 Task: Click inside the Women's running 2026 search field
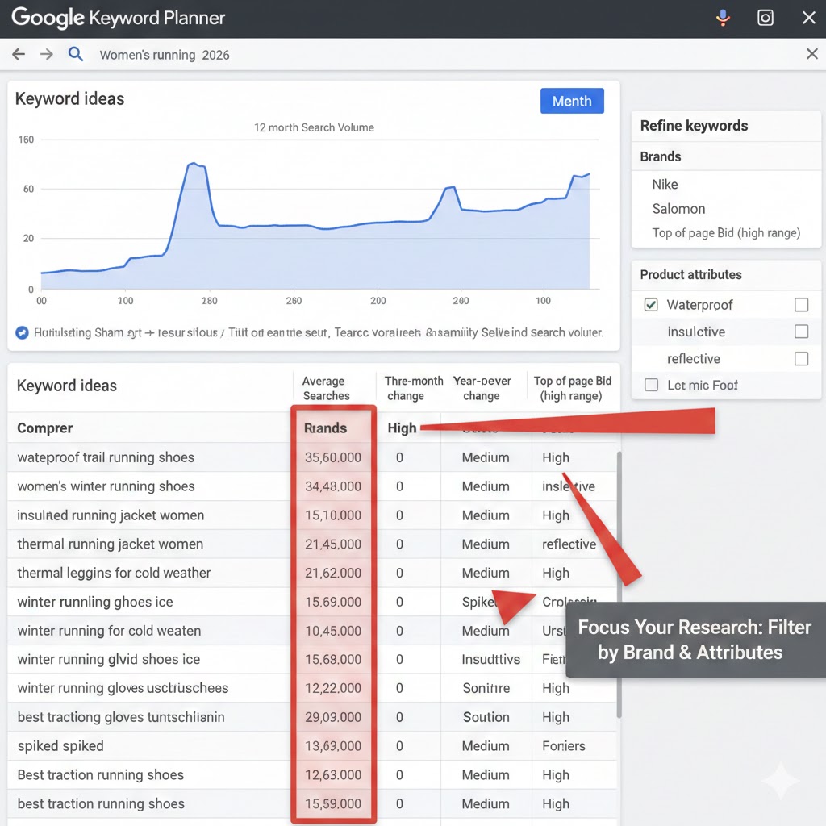coord(165,55)
